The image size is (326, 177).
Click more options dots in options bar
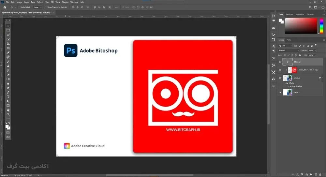tap(117, 7)
